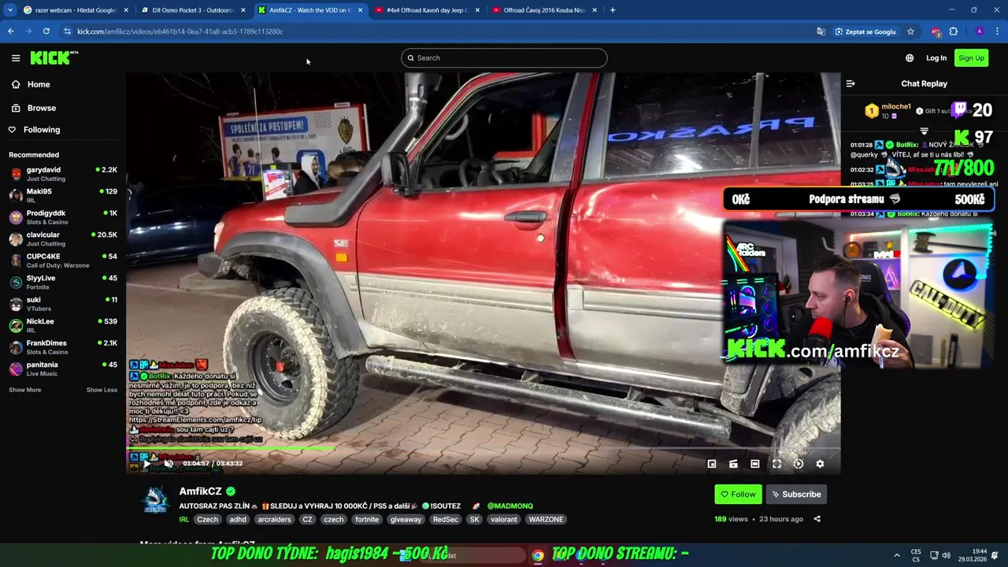This screenshot has height=567, width=1008.
Task: Go back in browser history
Action: (x=11, y=31)
